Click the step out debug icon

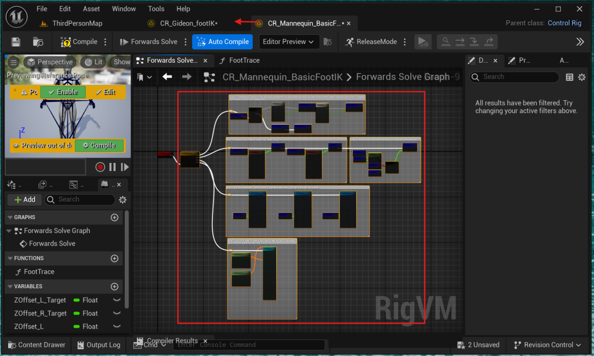pyautogui.click(x=488, y=42)
